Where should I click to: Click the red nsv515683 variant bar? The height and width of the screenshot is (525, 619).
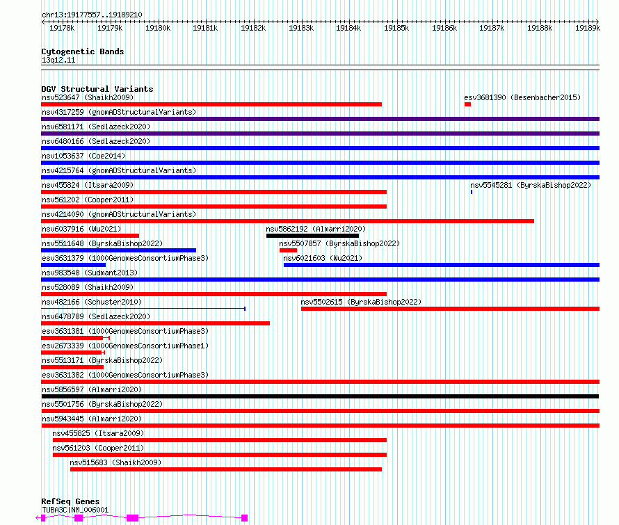tap(226, 470)
